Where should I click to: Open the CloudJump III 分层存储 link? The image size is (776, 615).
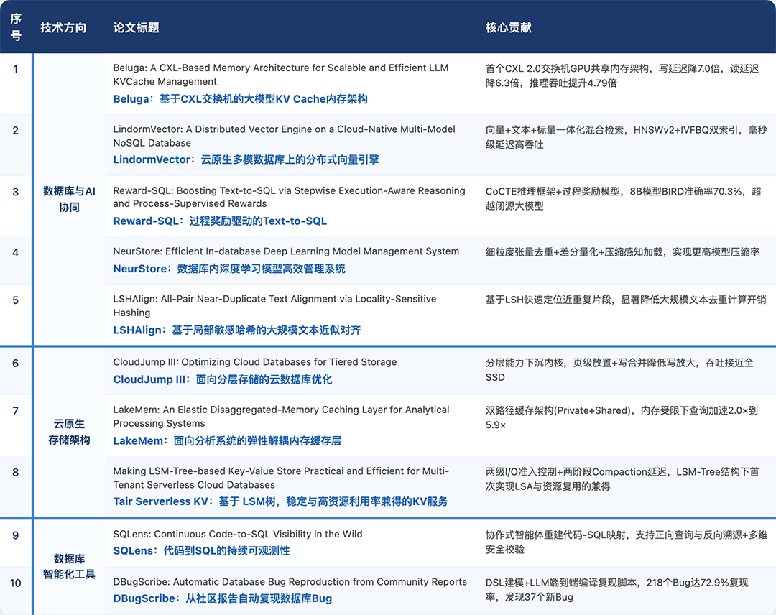pyautogui.click(x=222, y=379)
